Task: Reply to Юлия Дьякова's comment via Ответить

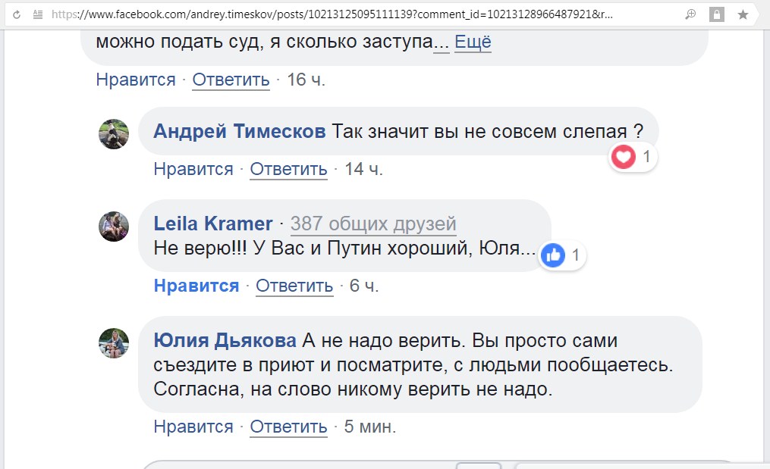Action: (288, 427)
